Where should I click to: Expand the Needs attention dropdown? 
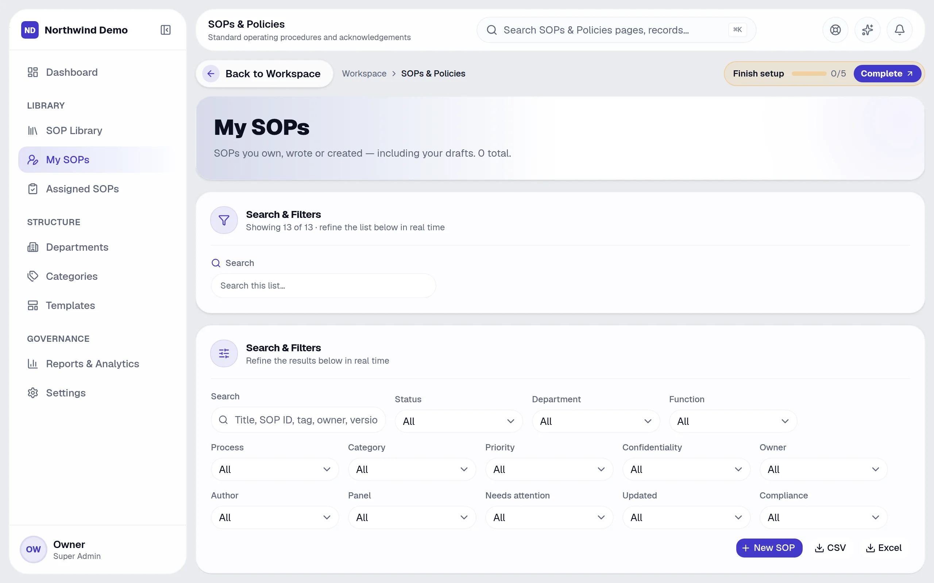pos(549,517)
